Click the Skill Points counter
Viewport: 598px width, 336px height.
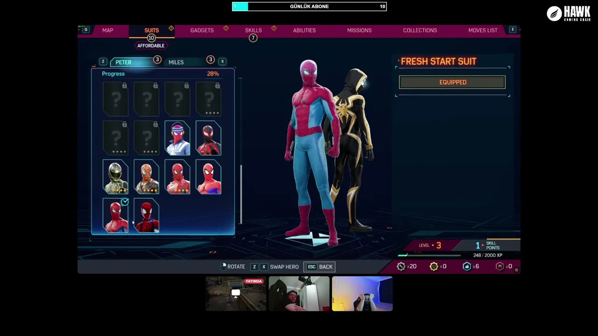487,245
